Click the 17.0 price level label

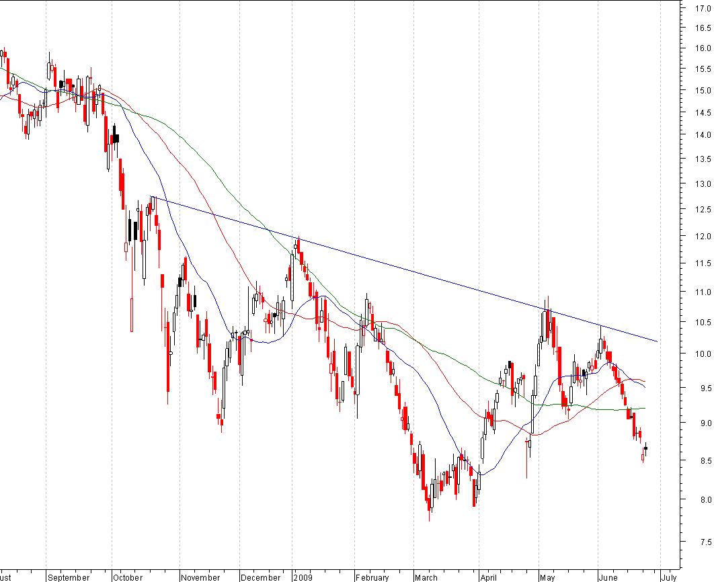pyautogui.click(x=703, y=8)
